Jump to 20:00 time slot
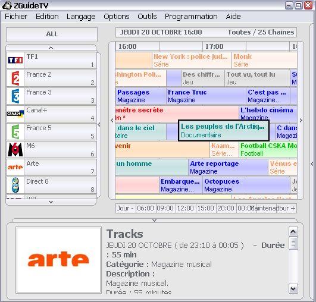Screen dimensions: 316x302 pyautogui.click(x=226, y=208)
